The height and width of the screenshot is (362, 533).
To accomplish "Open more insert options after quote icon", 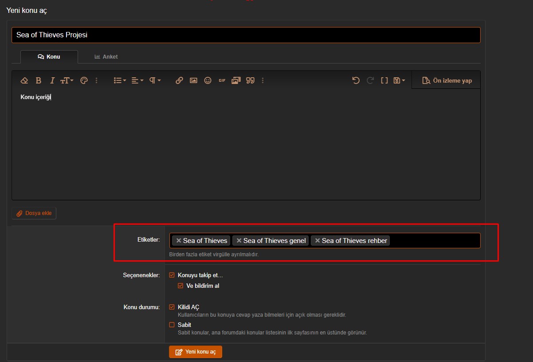I will [x=263, y=80].
